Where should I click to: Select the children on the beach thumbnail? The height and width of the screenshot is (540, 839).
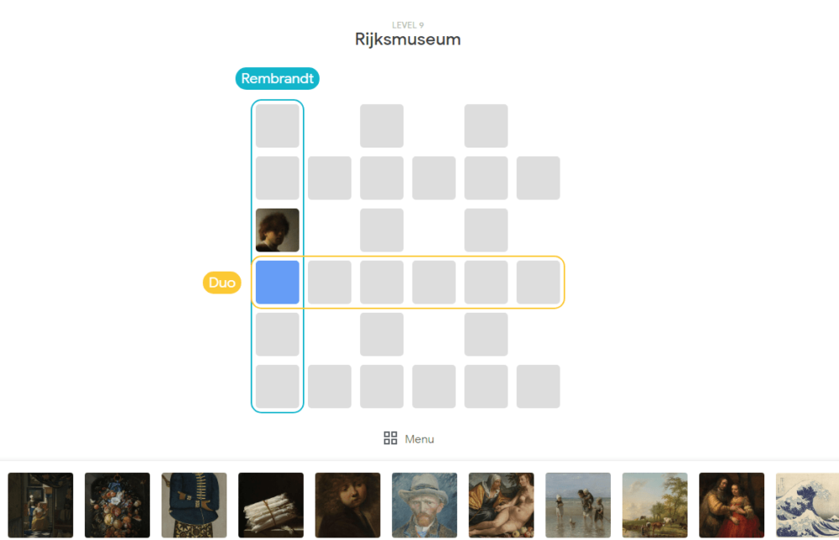tap(578, 505)
